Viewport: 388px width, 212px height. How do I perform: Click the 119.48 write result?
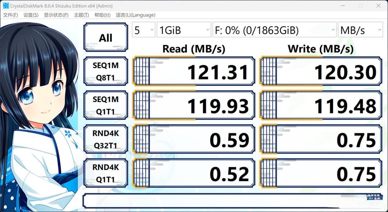(x=321, y=105)
